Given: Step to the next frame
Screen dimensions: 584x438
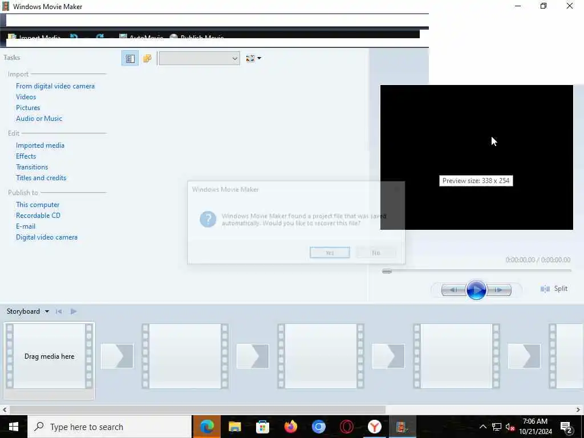Looking at the screenshot, I should point(499,289).
